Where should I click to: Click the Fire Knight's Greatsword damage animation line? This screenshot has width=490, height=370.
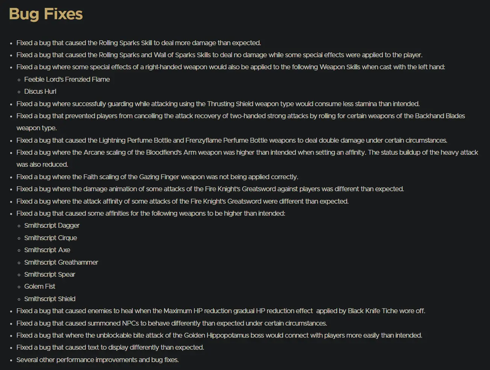coord(210,189)
